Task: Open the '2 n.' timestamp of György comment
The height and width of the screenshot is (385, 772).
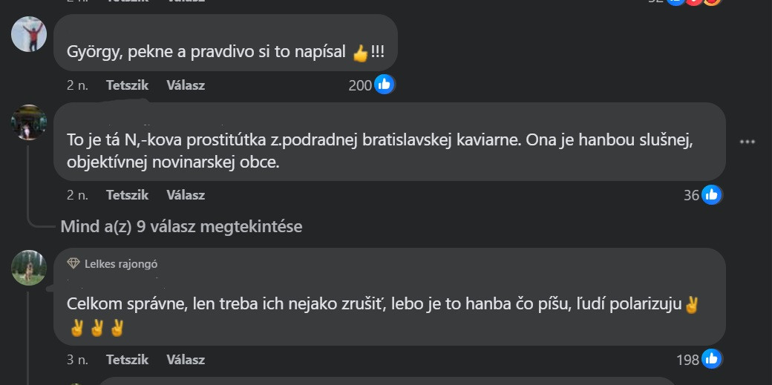Action: pyautogui.click(x=77, y=85)
